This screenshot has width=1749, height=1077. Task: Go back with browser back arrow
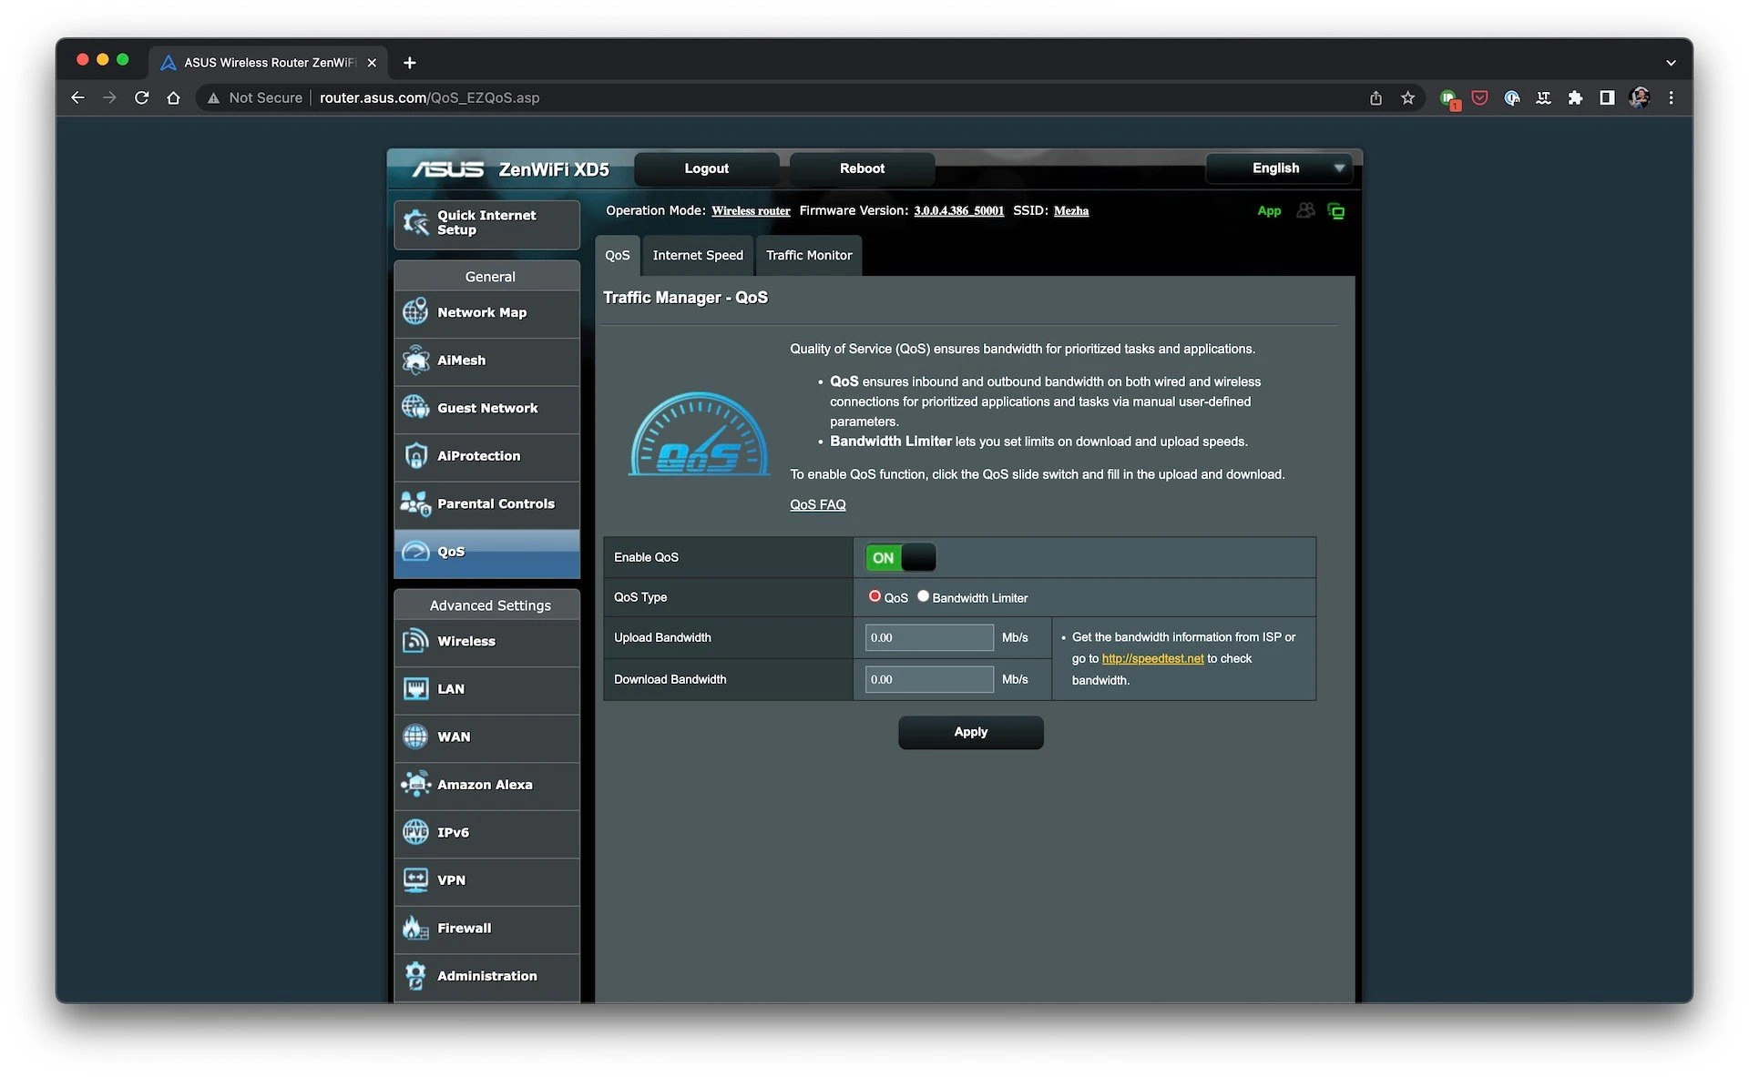click(77, 97)
